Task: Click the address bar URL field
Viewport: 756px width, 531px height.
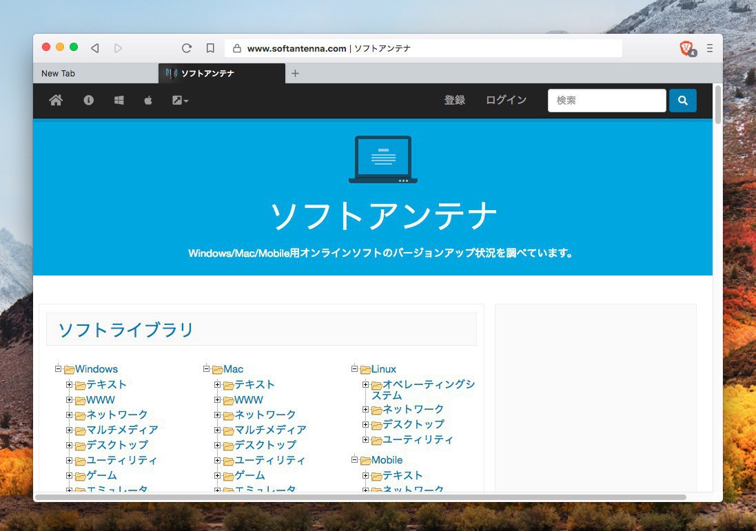Action: click(423, 48)
